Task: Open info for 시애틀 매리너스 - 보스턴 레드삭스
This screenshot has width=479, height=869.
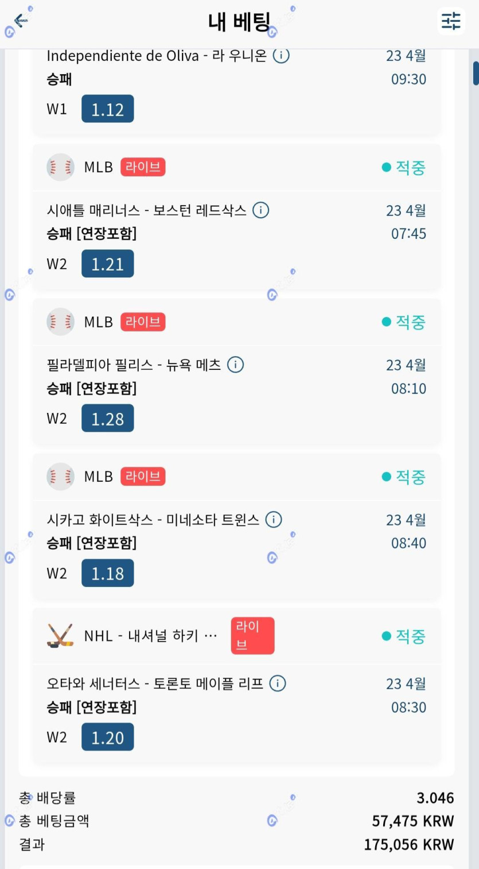Action: point(261,210)
